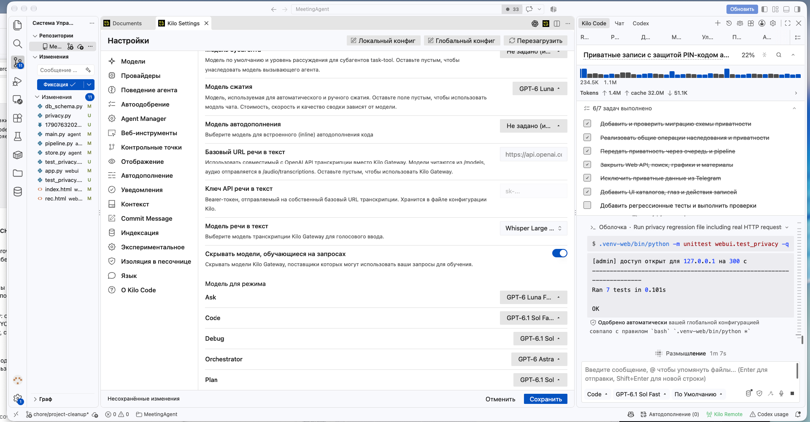Open the database view in activity bar
Viewport: 810px width, 422px height.
click(x=18, y=192)
